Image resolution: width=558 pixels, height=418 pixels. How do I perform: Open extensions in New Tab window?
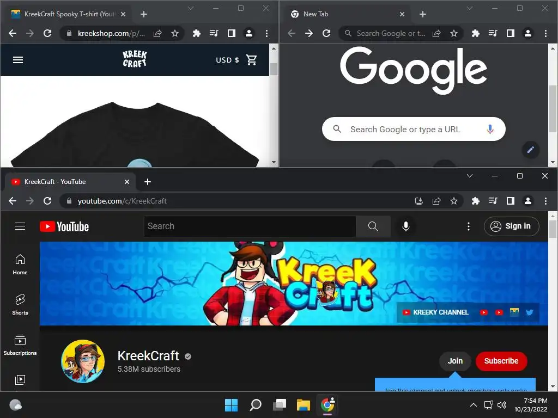pyautogui.click(x=475, y=33)
